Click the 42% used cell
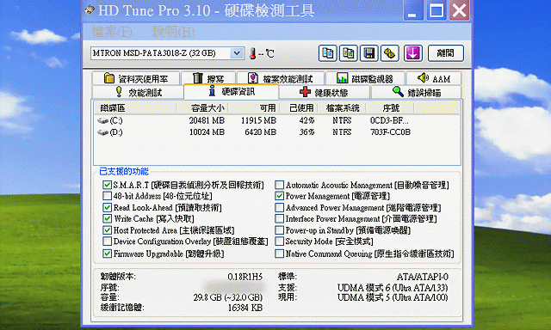This screenshot has width=551, height=330. tap(306, 120)
